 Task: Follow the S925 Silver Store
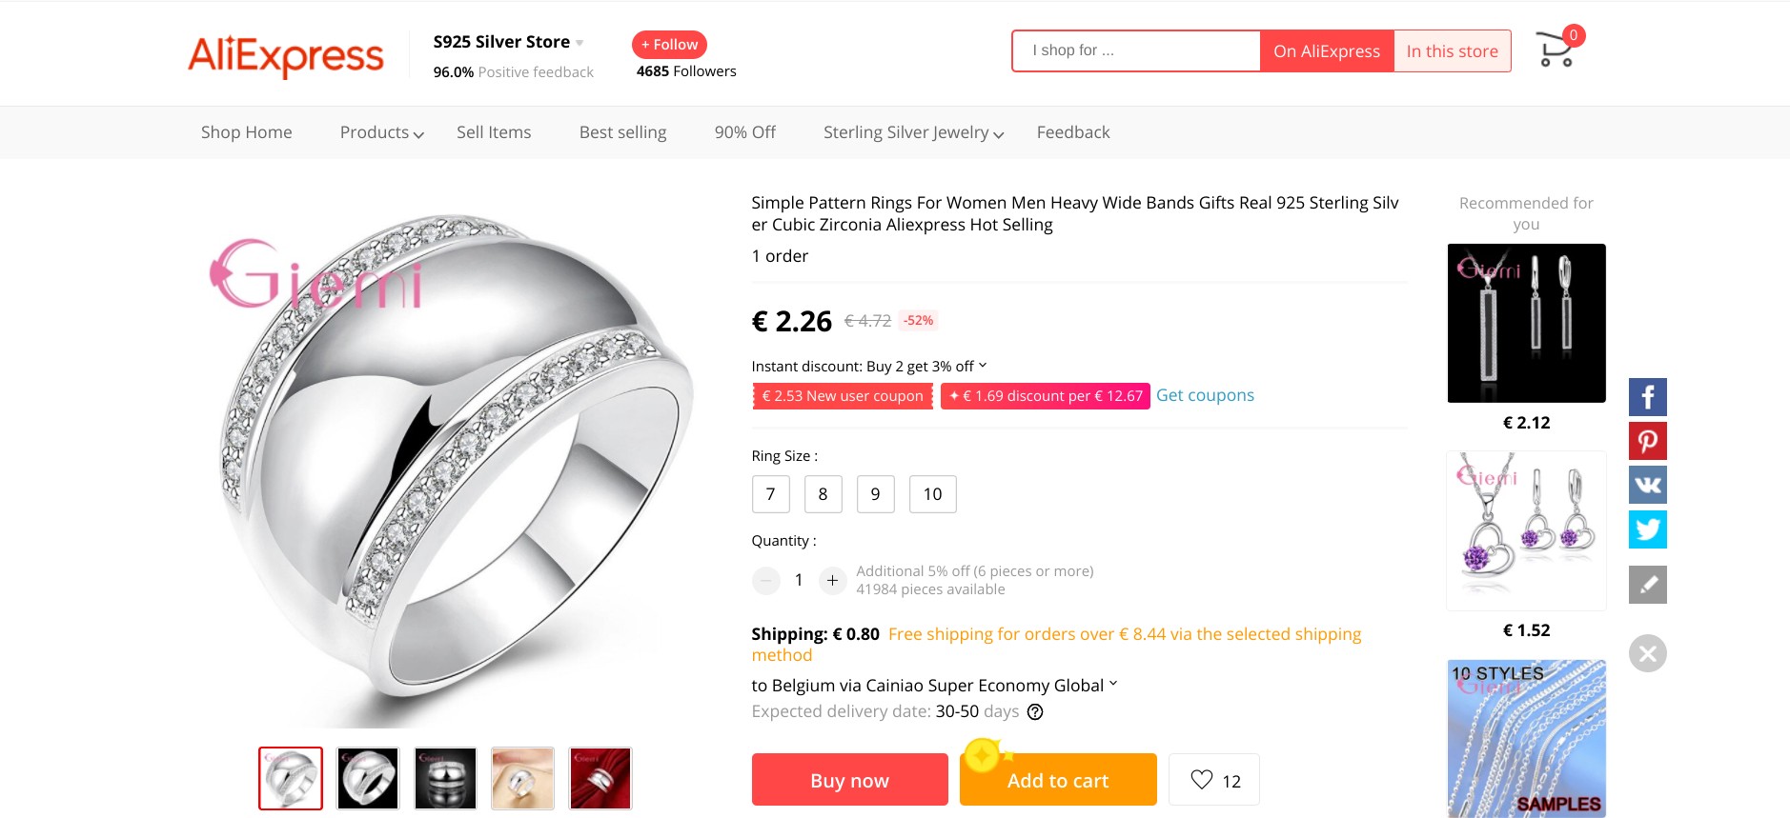click(669, 45)
